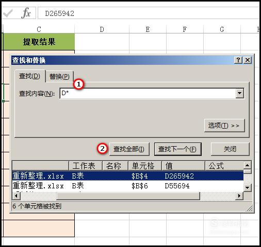The image size is (261, 247).
Task: Click the 公式 column header
Action: point(224,166)
